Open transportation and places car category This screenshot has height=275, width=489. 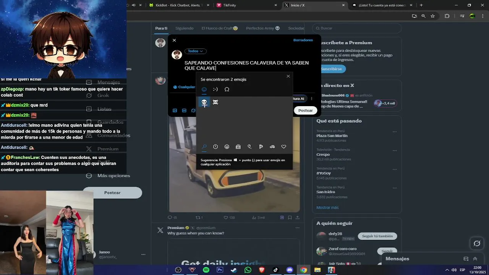click(x=272, y=147)
